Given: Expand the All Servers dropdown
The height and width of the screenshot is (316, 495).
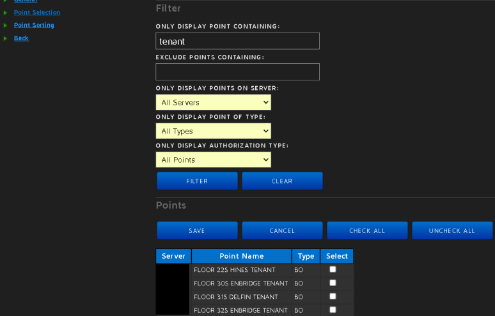Looking at the screenshot, I should [x=213, y=102].
